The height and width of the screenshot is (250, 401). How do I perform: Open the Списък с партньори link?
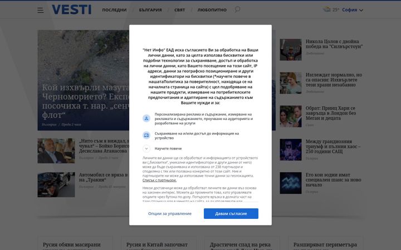click(159, 180)
